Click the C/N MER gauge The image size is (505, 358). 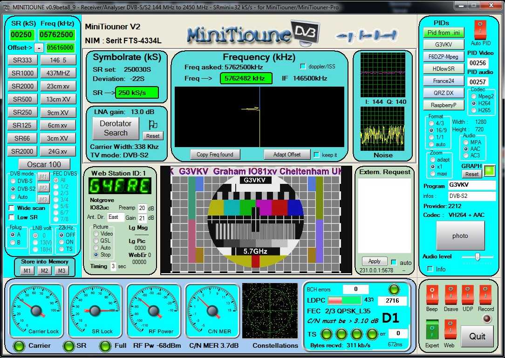(x=212, y=311)
